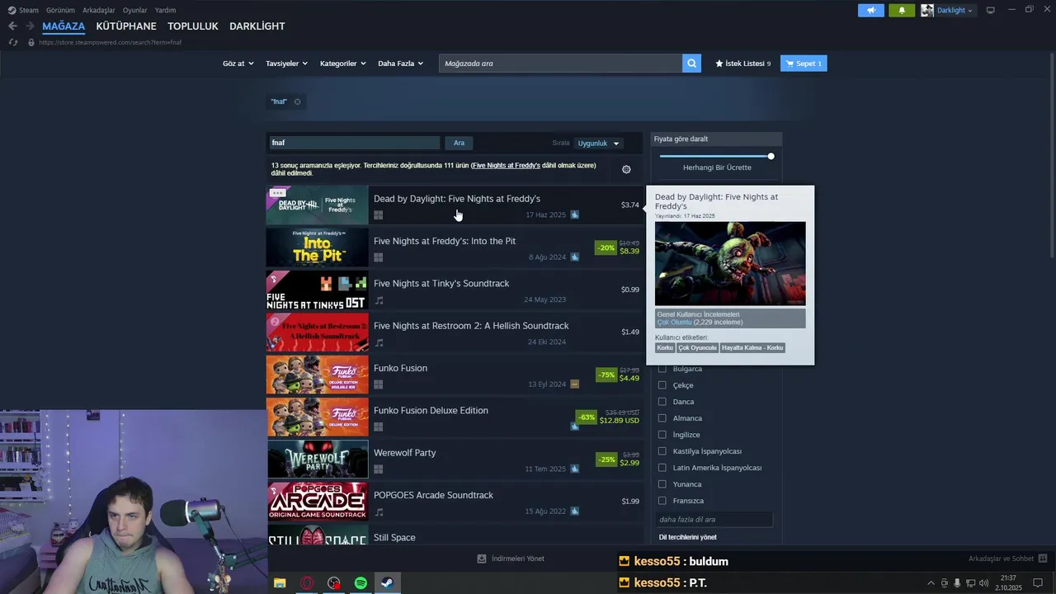Toggle the Çekçe language checkbox
1056x594 pixels.
coord(662,385)
